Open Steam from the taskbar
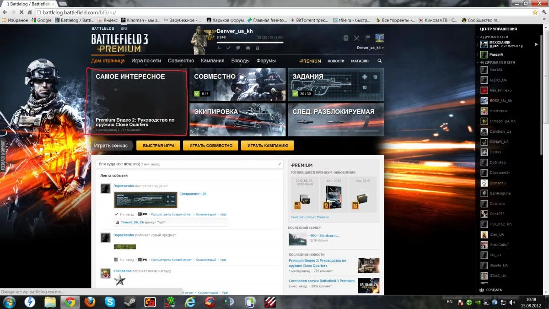The height and width of the screenshot is (309, 549). [130, 302]
